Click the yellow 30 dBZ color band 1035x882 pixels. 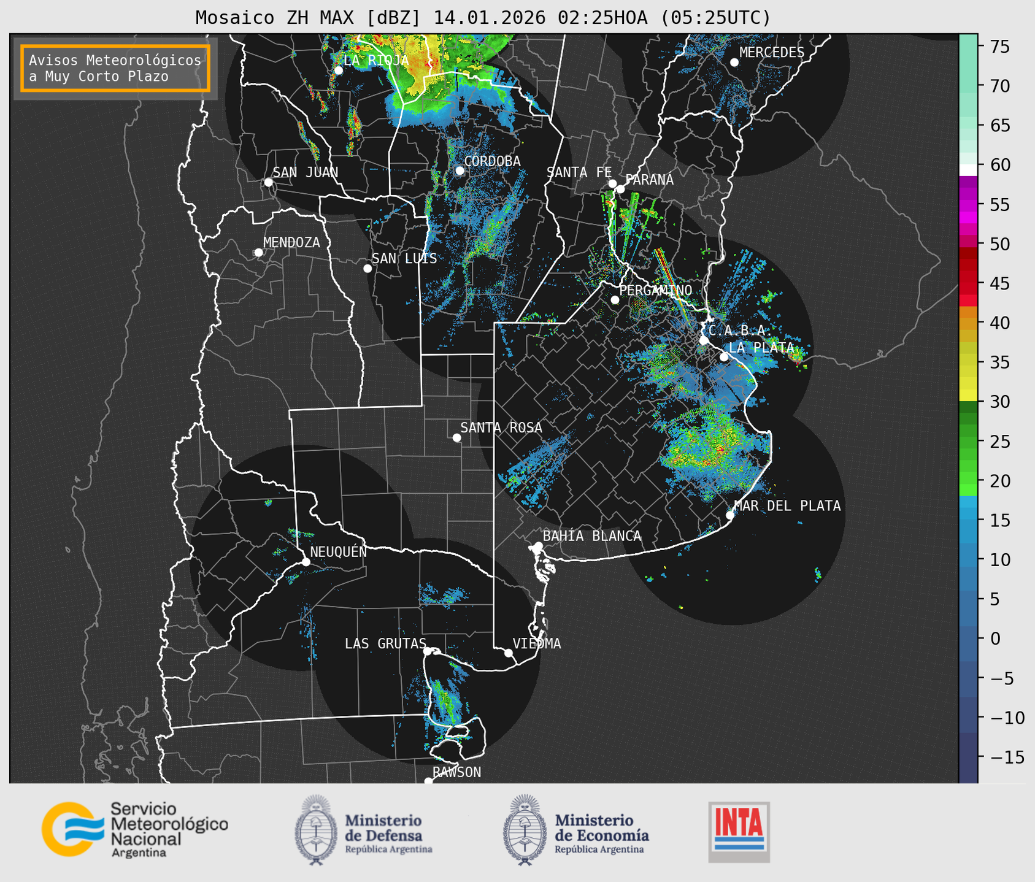click(x=968, y=396)
